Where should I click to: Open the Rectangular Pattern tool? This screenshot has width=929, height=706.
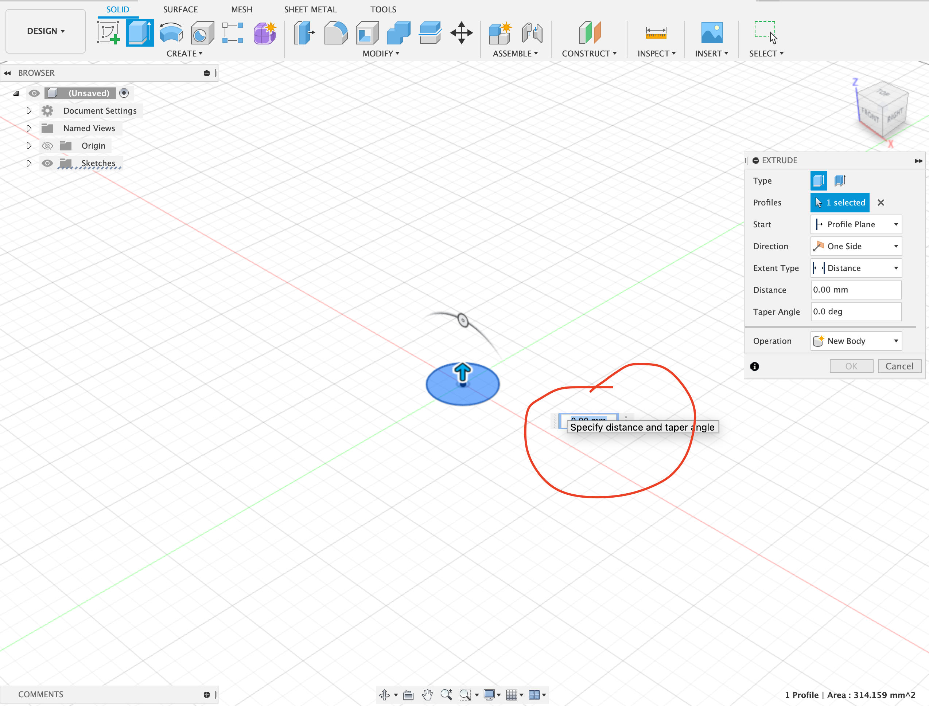pyautogui.click(x=233, y=33)
